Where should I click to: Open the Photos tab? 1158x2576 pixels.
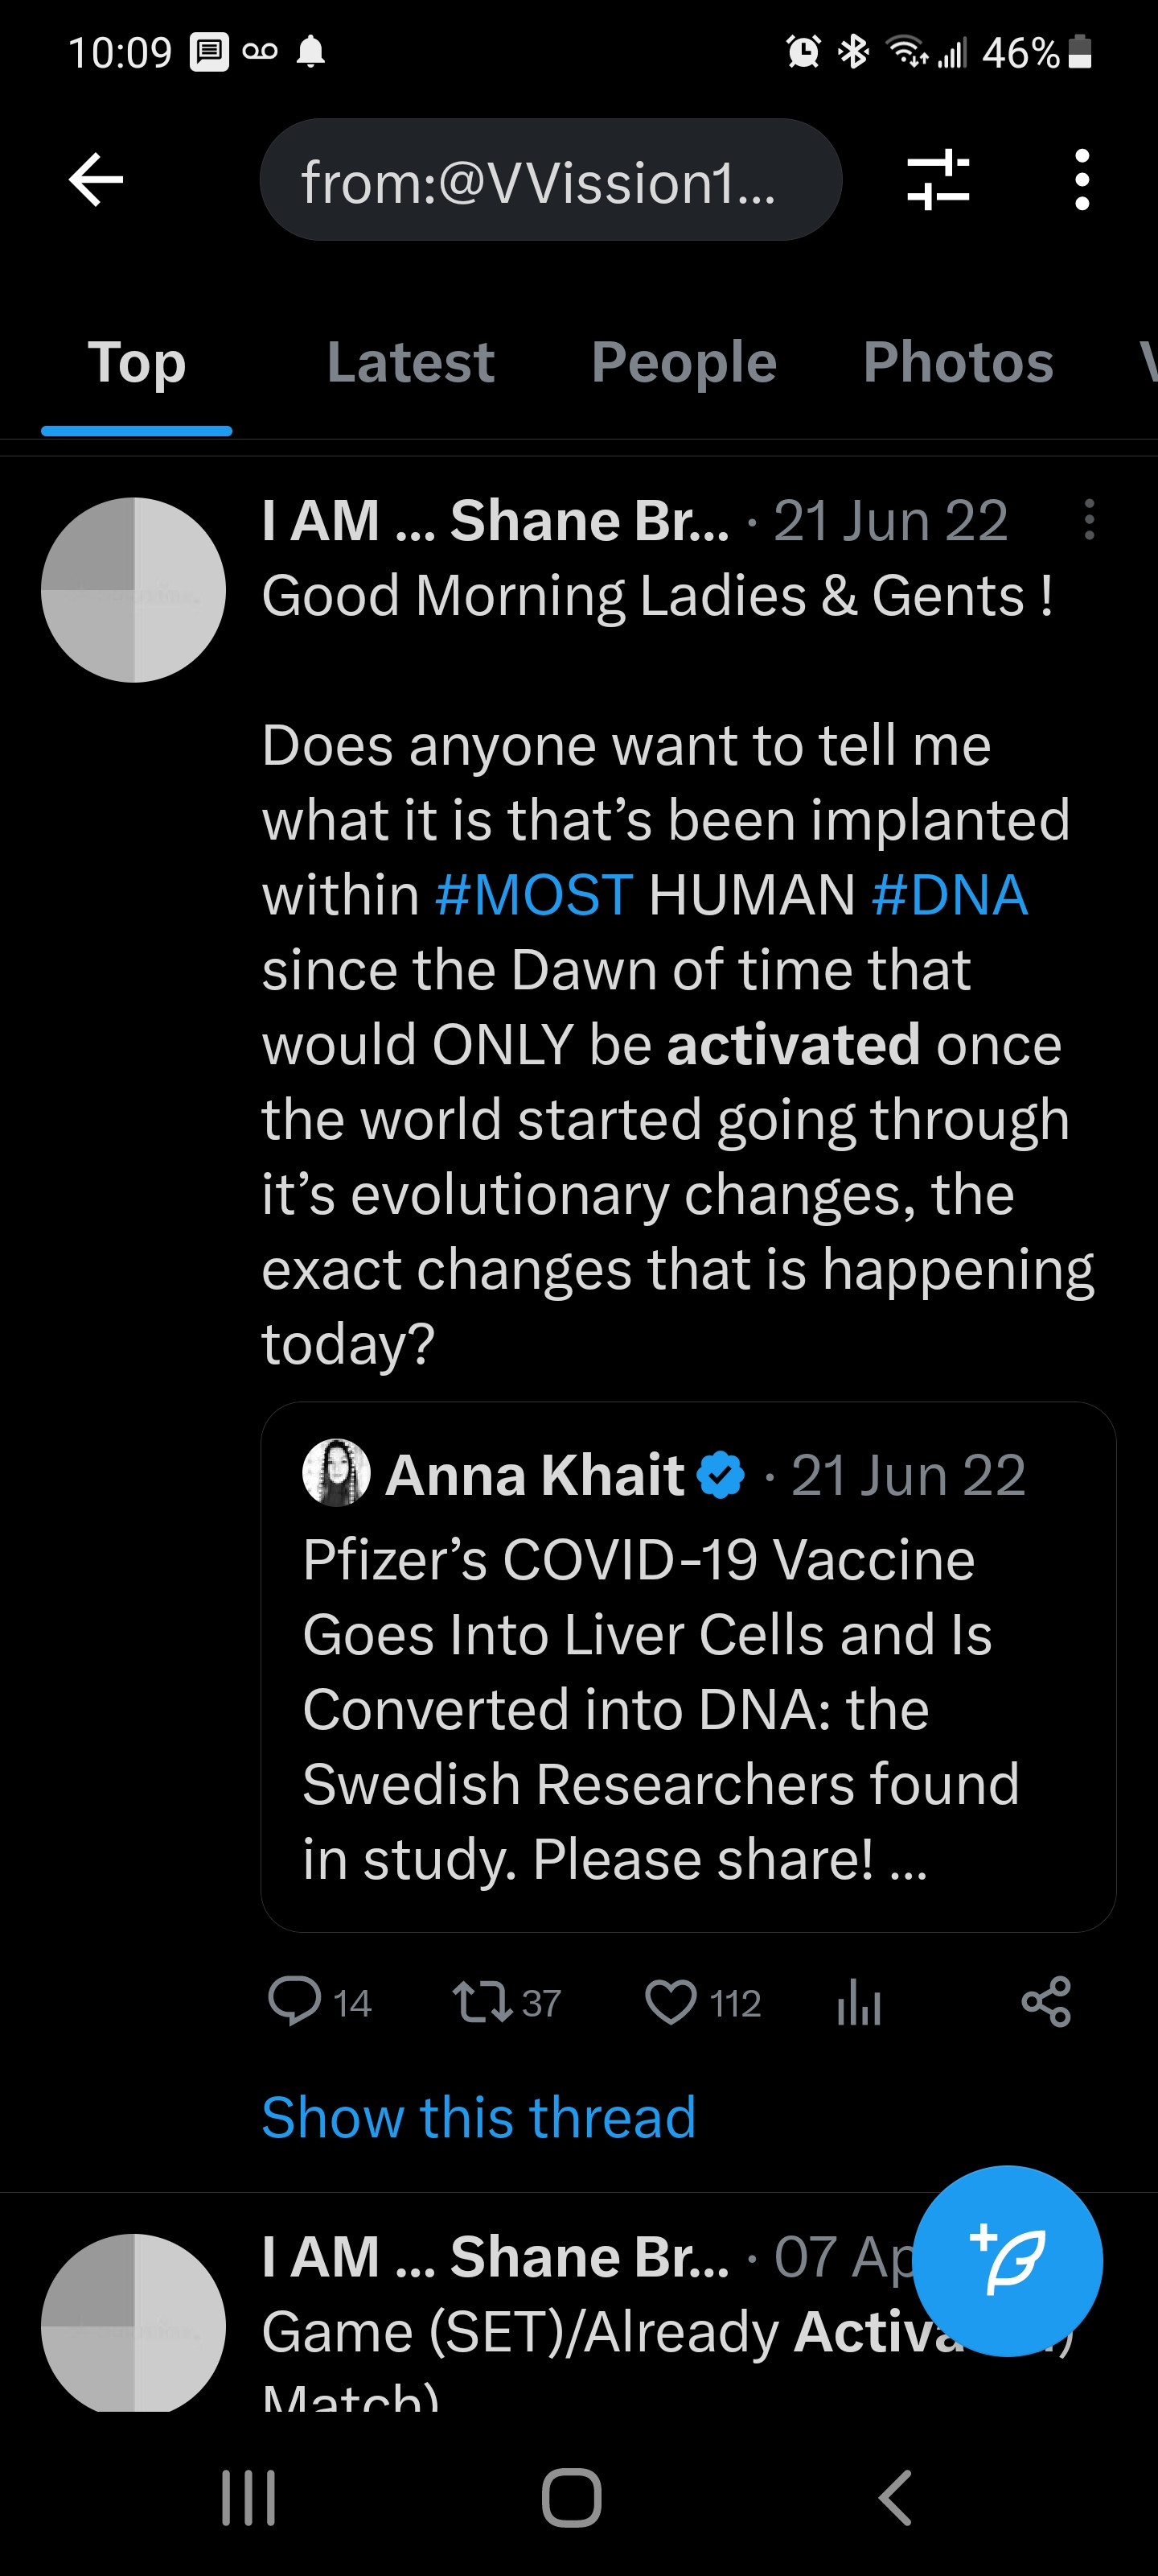(x=957, y=362)
